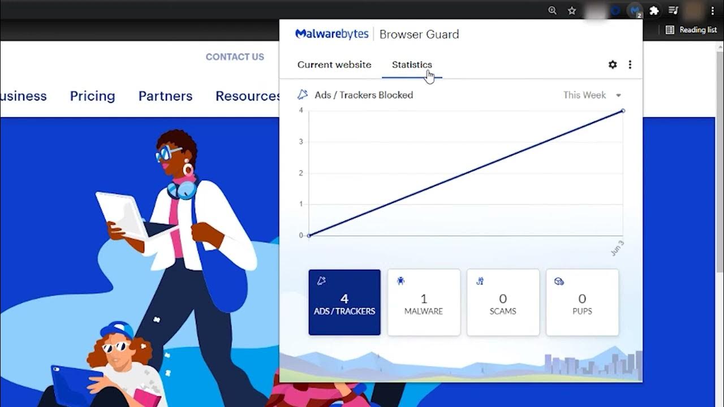Open the Pricing menu item
Screen dimensions: 724x407
(92, 96)
